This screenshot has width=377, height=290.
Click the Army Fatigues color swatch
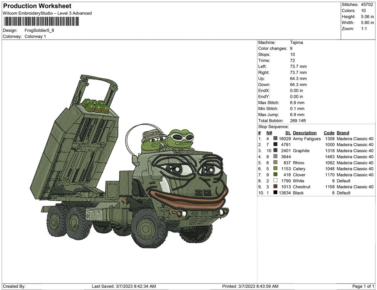(x=275, y=139)
